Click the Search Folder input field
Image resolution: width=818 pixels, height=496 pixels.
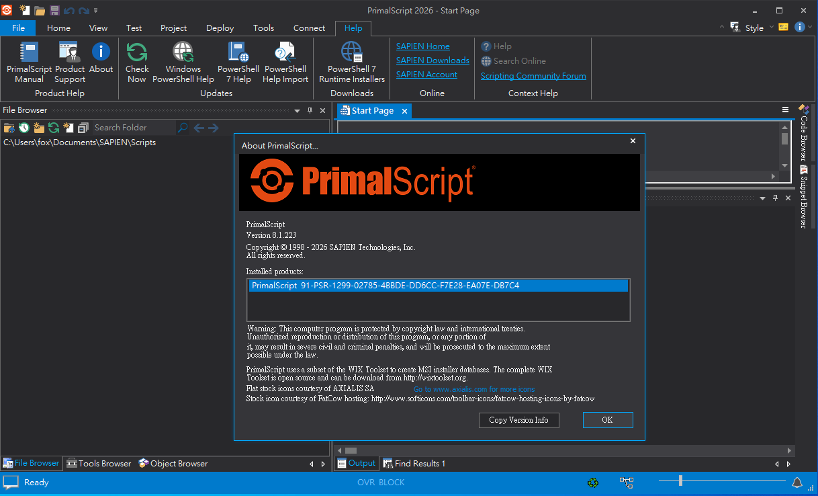point(132,128)
